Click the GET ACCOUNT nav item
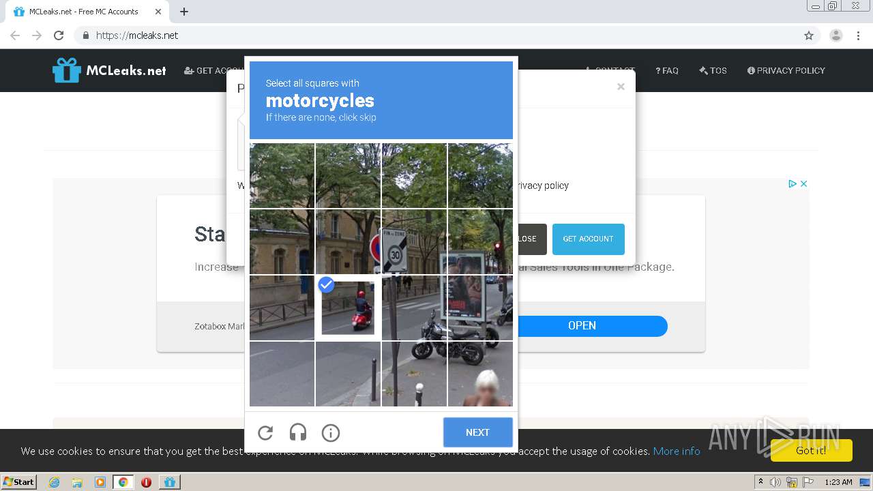 (213, 70)
